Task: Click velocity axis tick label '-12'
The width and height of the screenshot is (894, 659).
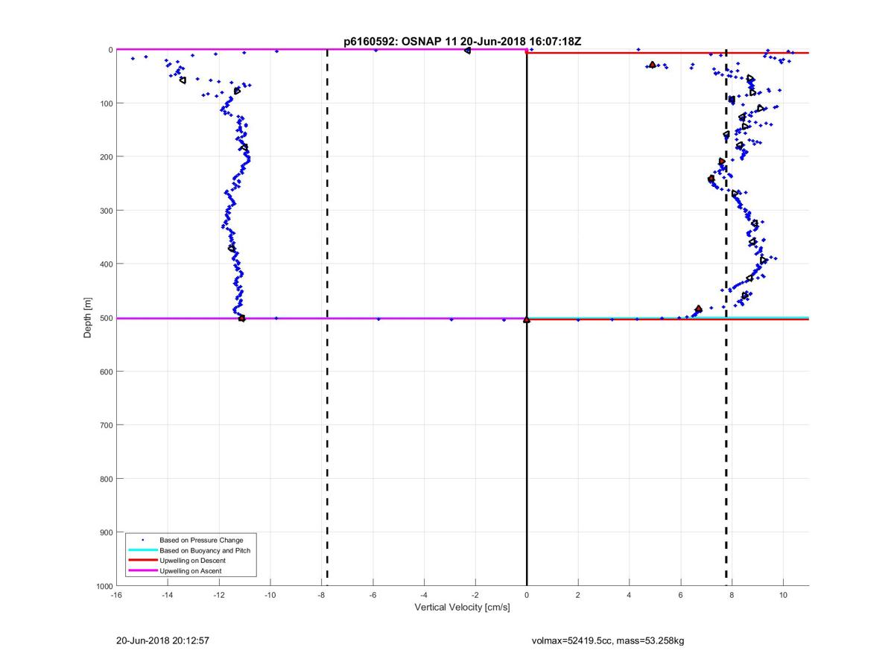Action: click(219, 596)
